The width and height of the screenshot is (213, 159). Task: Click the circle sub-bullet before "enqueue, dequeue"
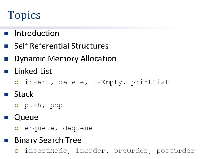[x=17, y=128]
